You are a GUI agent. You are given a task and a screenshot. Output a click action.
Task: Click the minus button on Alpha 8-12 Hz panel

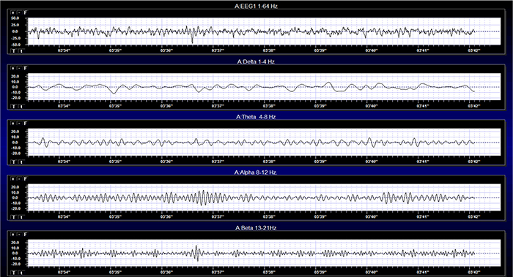(19, 179)
